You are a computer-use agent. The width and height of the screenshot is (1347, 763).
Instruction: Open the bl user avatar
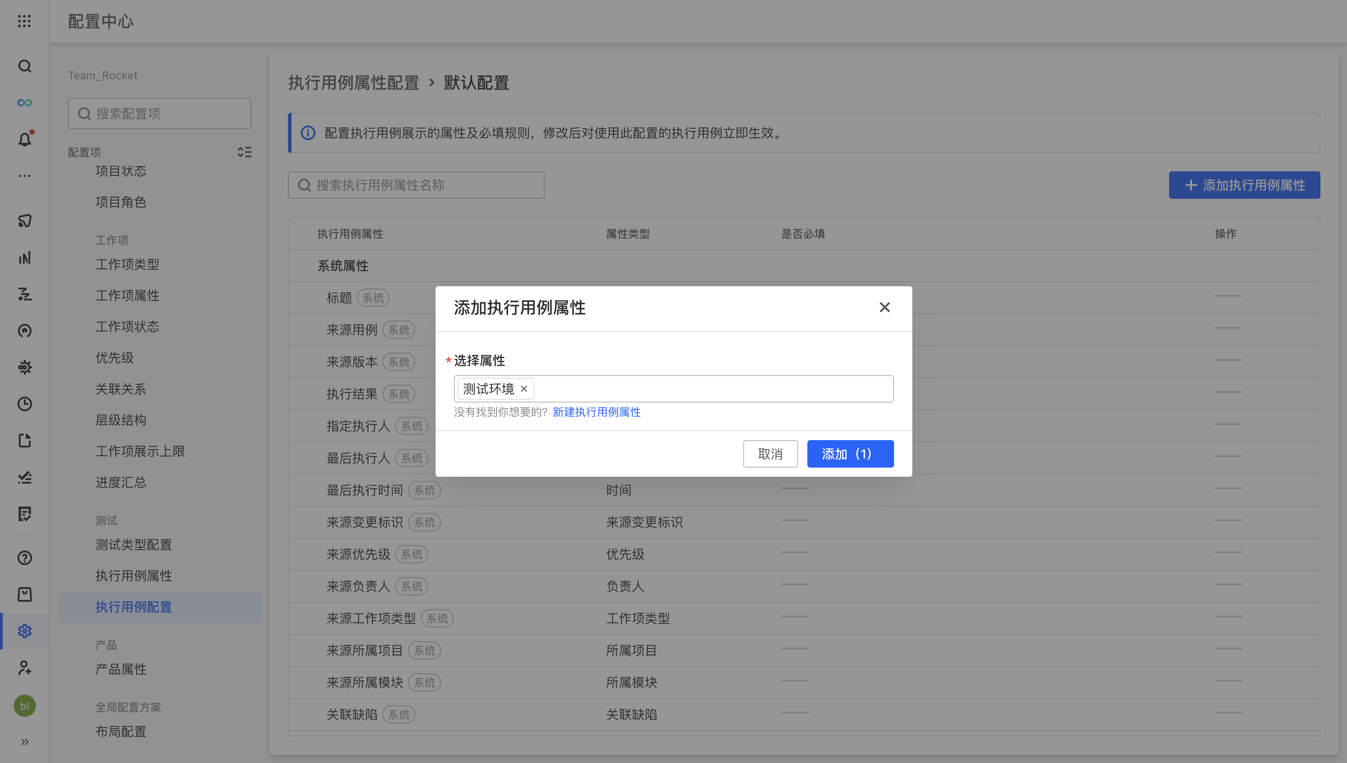(x=24, y=706)
